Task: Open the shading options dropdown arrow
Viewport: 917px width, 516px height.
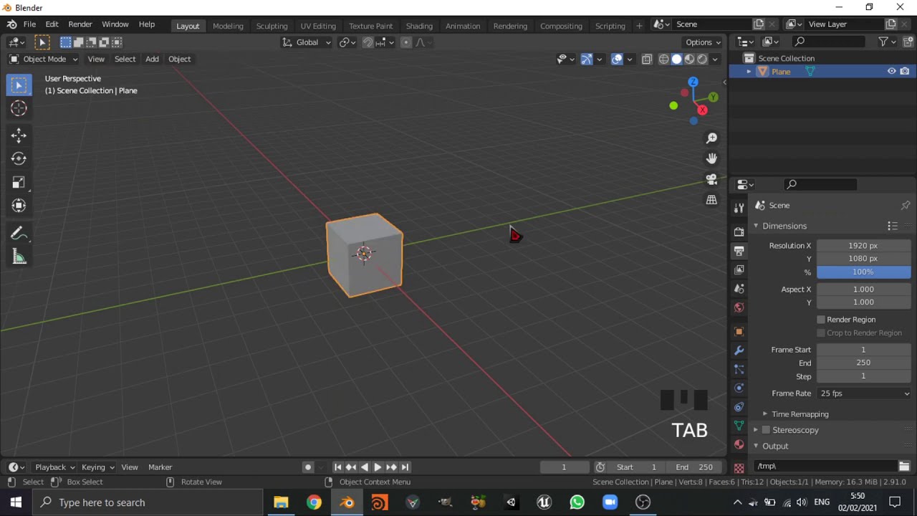Action: point(715,59)
